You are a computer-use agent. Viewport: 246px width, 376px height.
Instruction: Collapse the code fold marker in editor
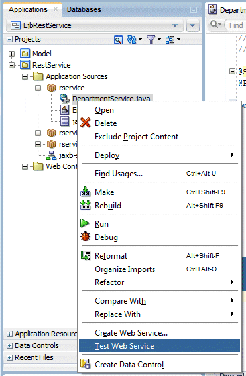(x=232, y=71)
